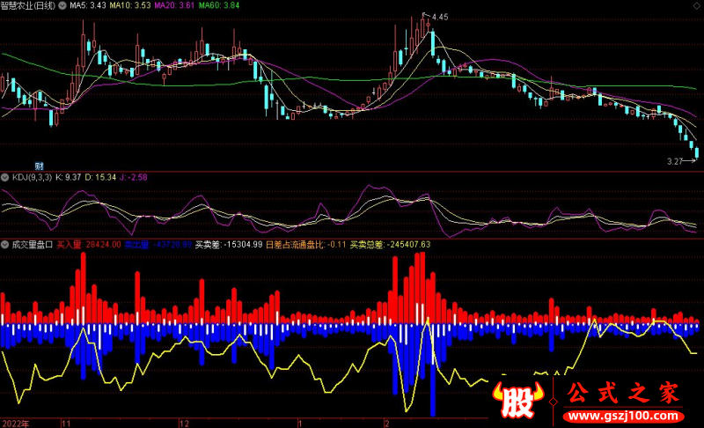Click the 买入量: 28424.00 value

click(89, 245)
